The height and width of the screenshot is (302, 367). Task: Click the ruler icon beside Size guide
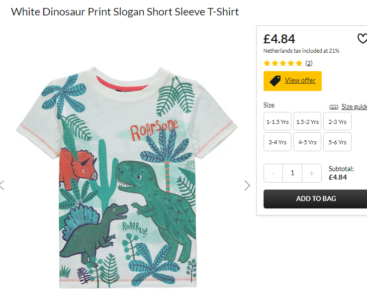[334, 107]
